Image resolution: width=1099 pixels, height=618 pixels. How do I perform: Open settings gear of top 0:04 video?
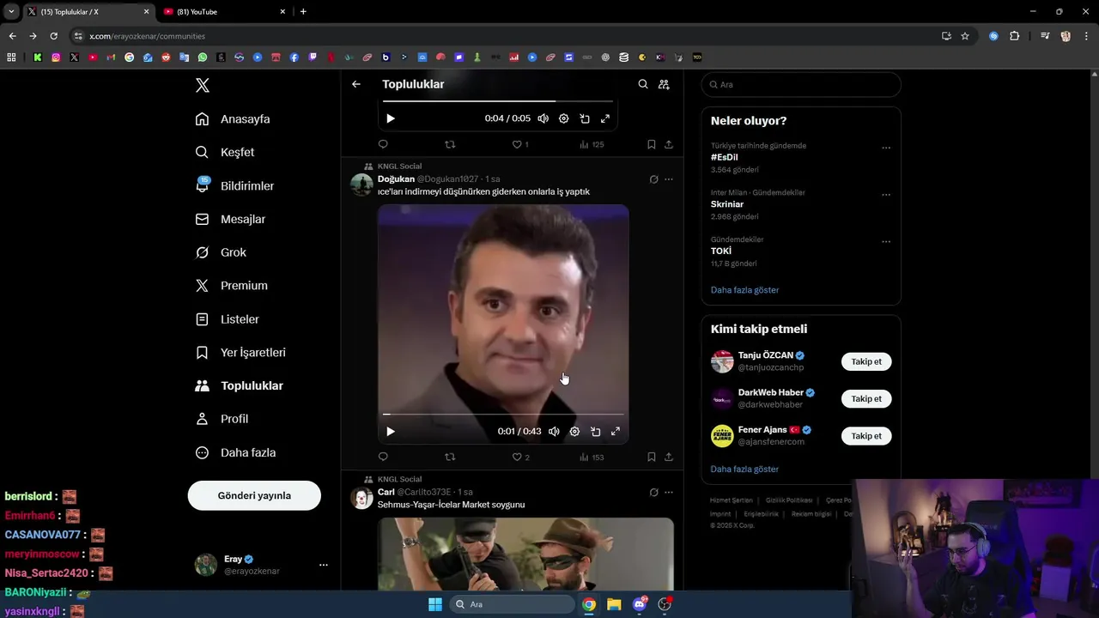pos(564,118)
